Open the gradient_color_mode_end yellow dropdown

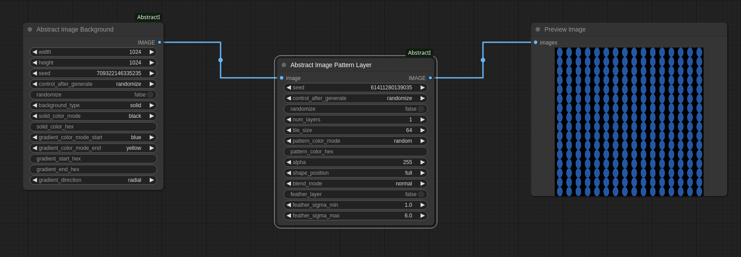click(93, 148)
